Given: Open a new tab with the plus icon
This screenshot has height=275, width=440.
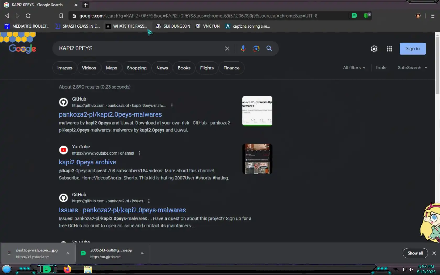Looking at the screenshot, I should [86, 5].
